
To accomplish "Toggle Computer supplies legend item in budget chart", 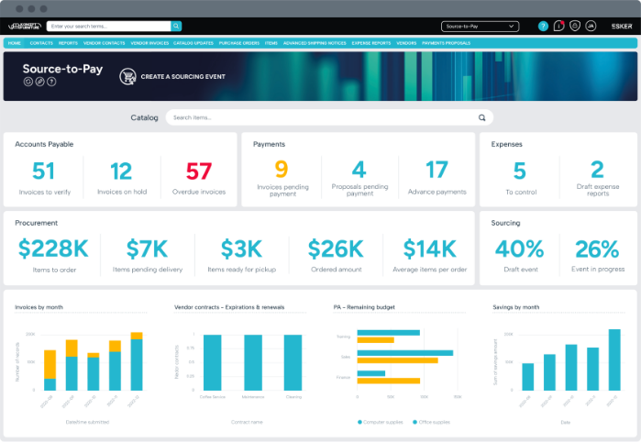I will pyautogui.click(x=380, y=422).
